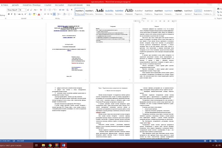Apply red font color (A)
Screen dimensions: 222x148
39,14
